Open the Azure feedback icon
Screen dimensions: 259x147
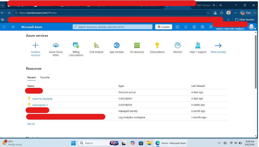(x=211, y=27)
